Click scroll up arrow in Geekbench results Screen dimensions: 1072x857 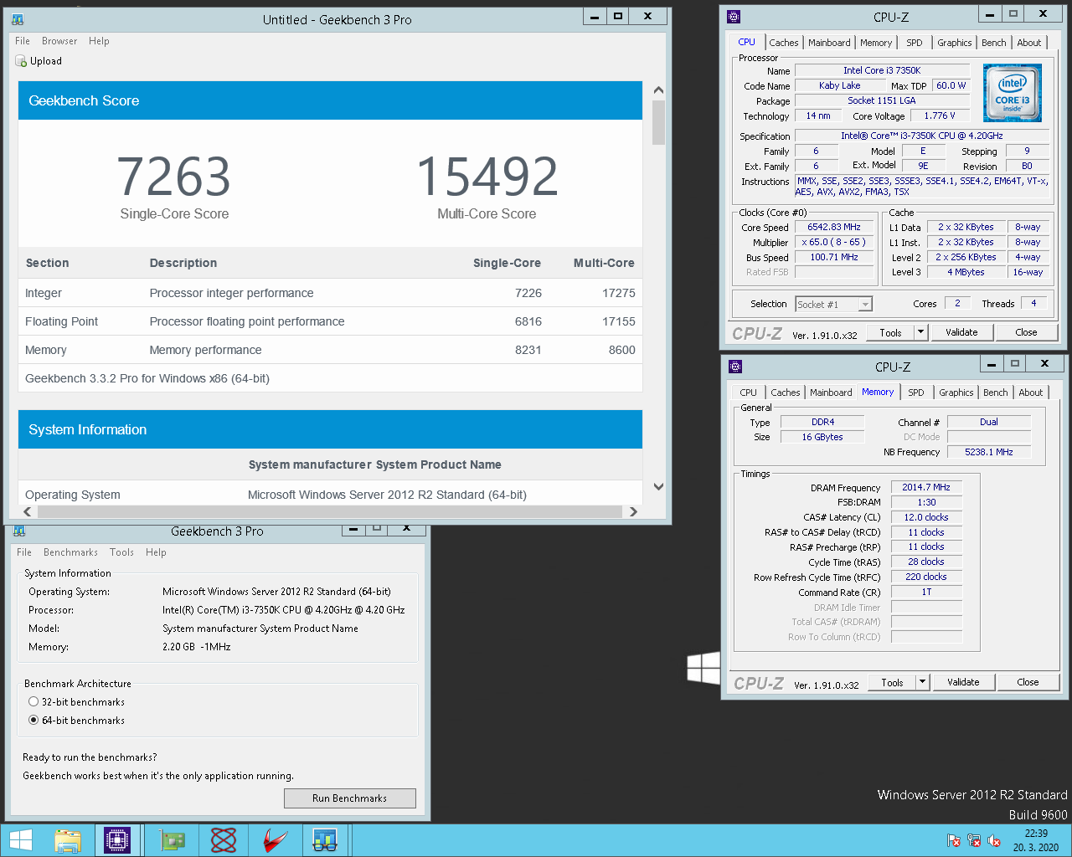tap(658, 90)
